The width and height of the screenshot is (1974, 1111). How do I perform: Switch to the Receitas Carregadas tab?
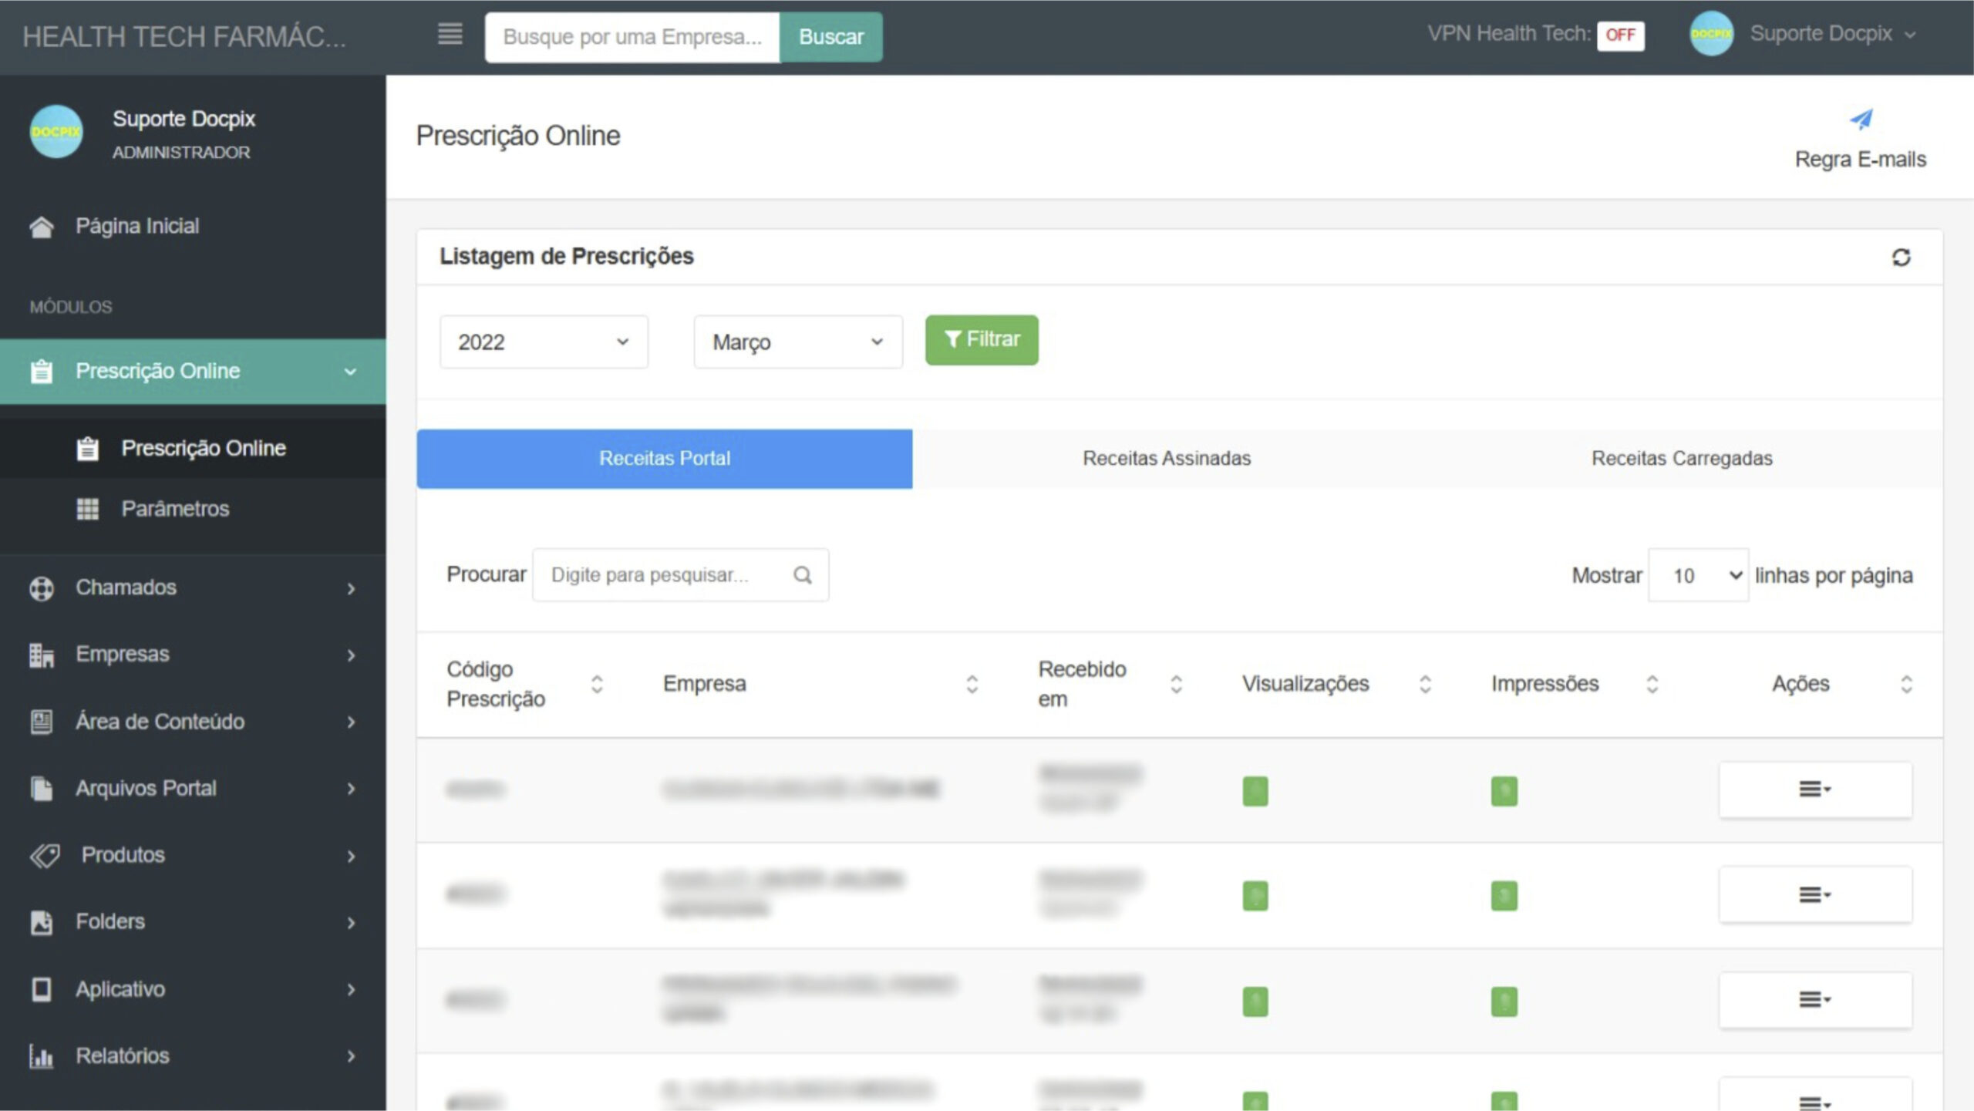1681,459
